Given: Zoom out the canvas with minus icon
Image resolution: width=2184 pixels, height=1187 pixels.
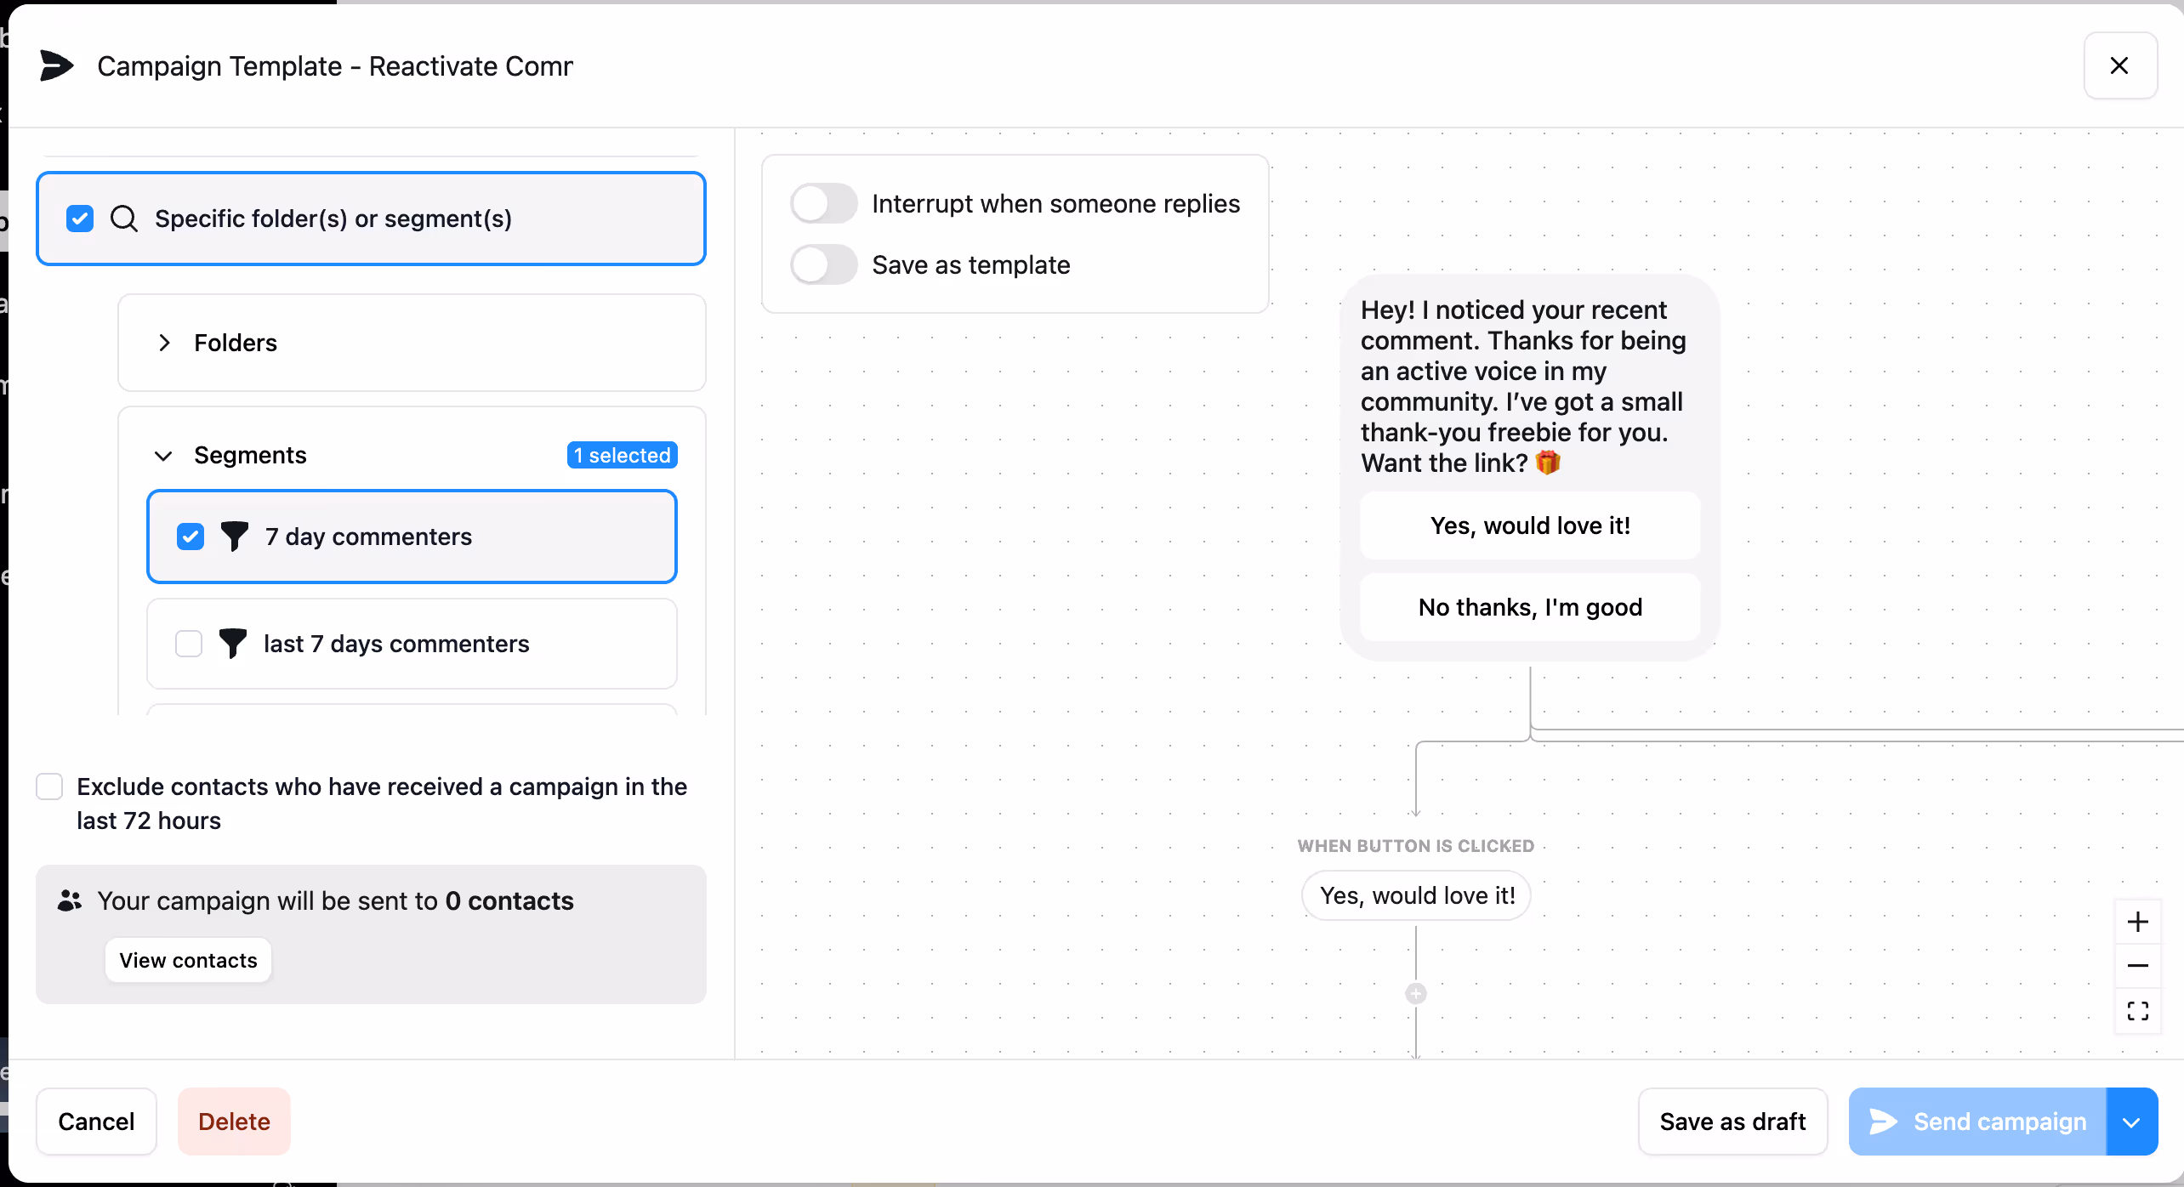Looking at the screenshot, I should click(2137, 966).
